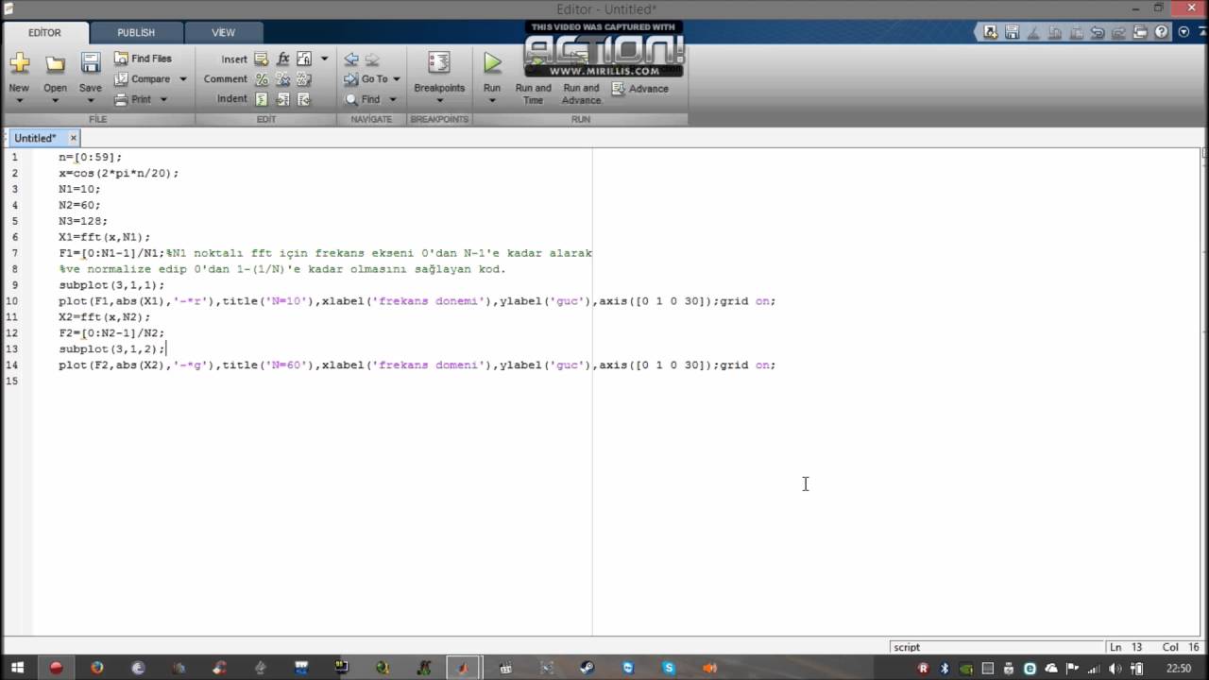Select the Untitled* document tab
This screenshot has height=680, width=1209.
(35, 138)
